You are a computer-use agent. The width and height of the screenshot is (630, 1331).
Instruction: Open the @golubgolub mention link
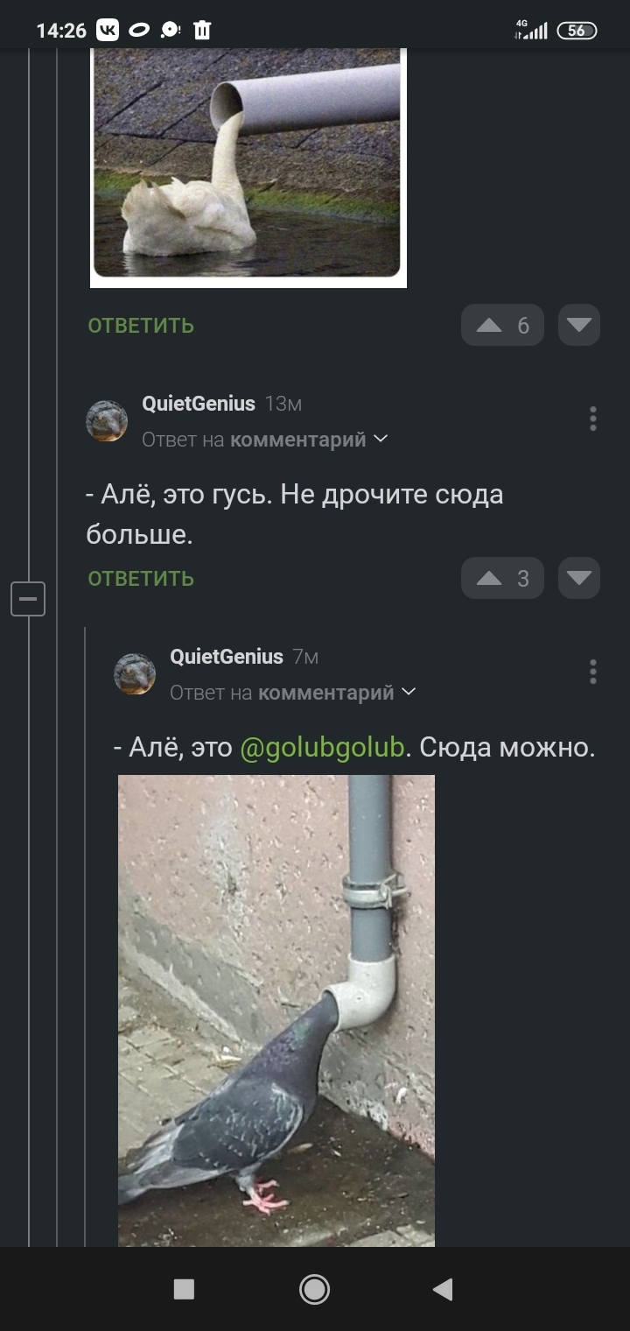[x=322, y=748]
